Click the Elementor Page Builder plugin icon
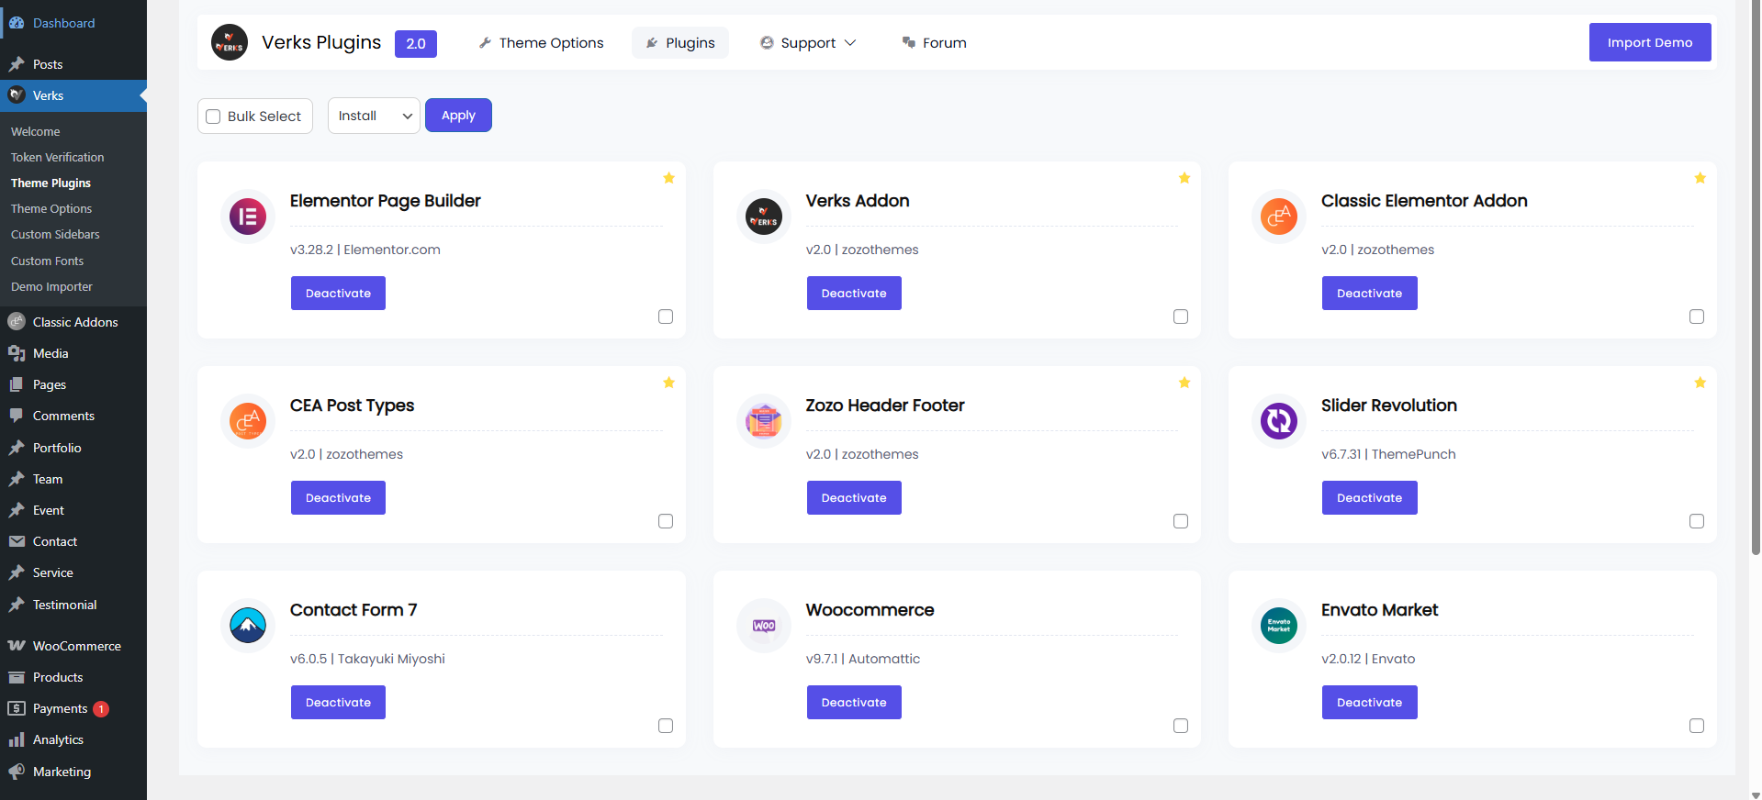The width and height of the screenshot is (1762, 800). pos(247,217)
